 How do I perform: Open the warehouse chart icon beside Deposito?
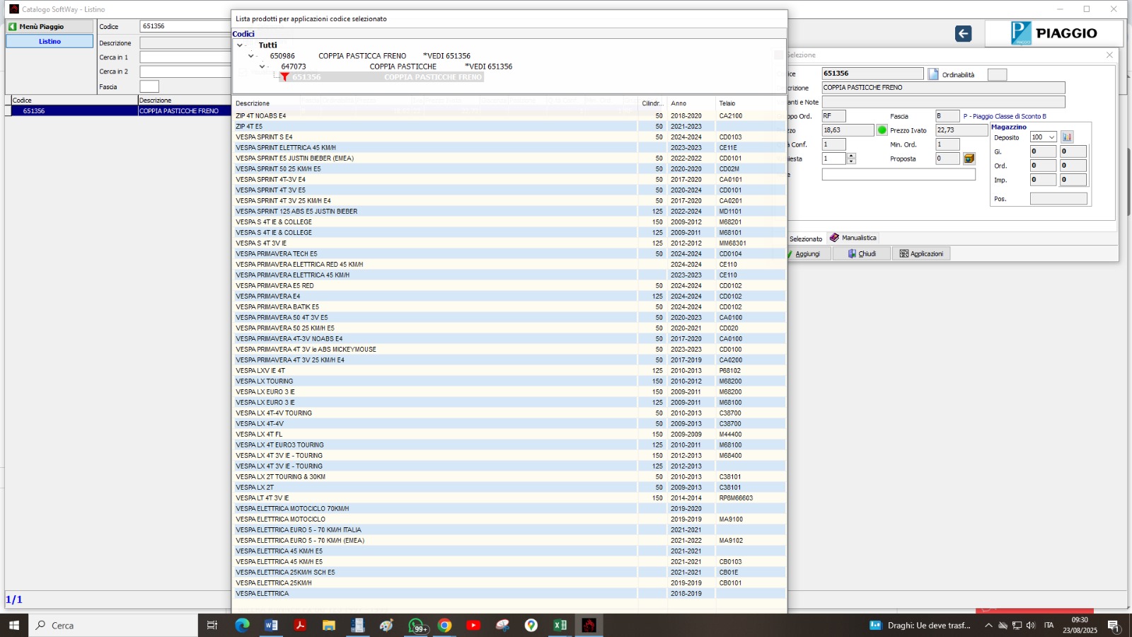1067,137
